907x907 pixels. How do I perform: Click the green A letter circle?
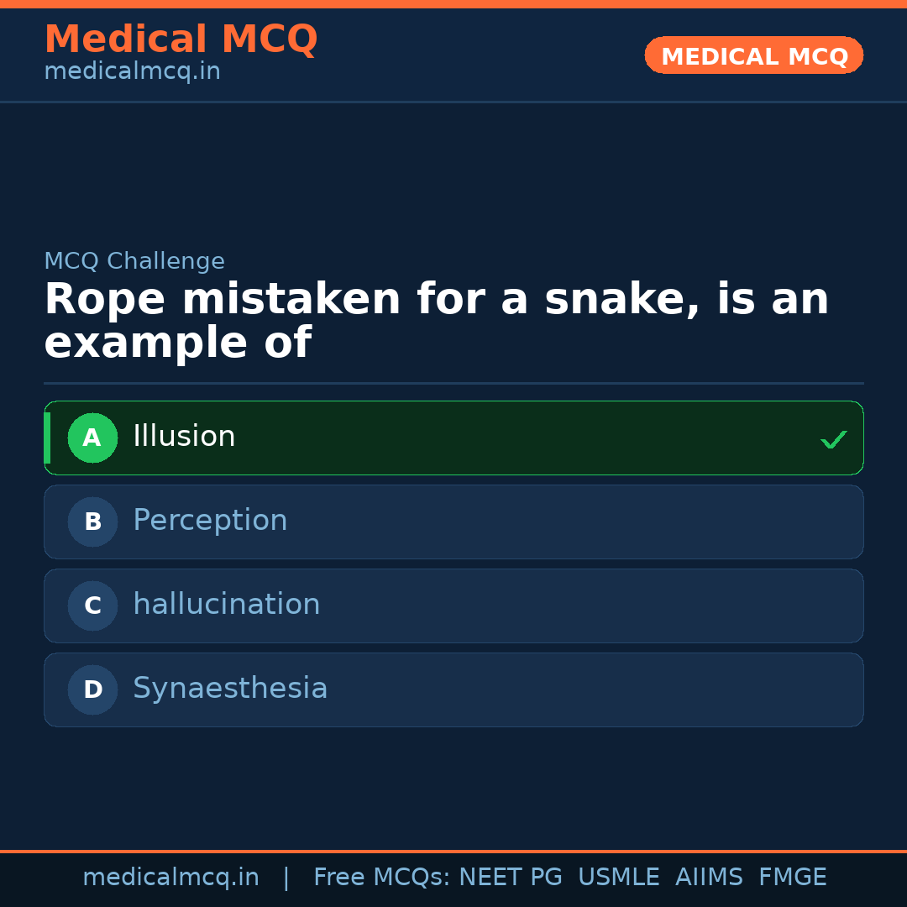click(92, 438)
